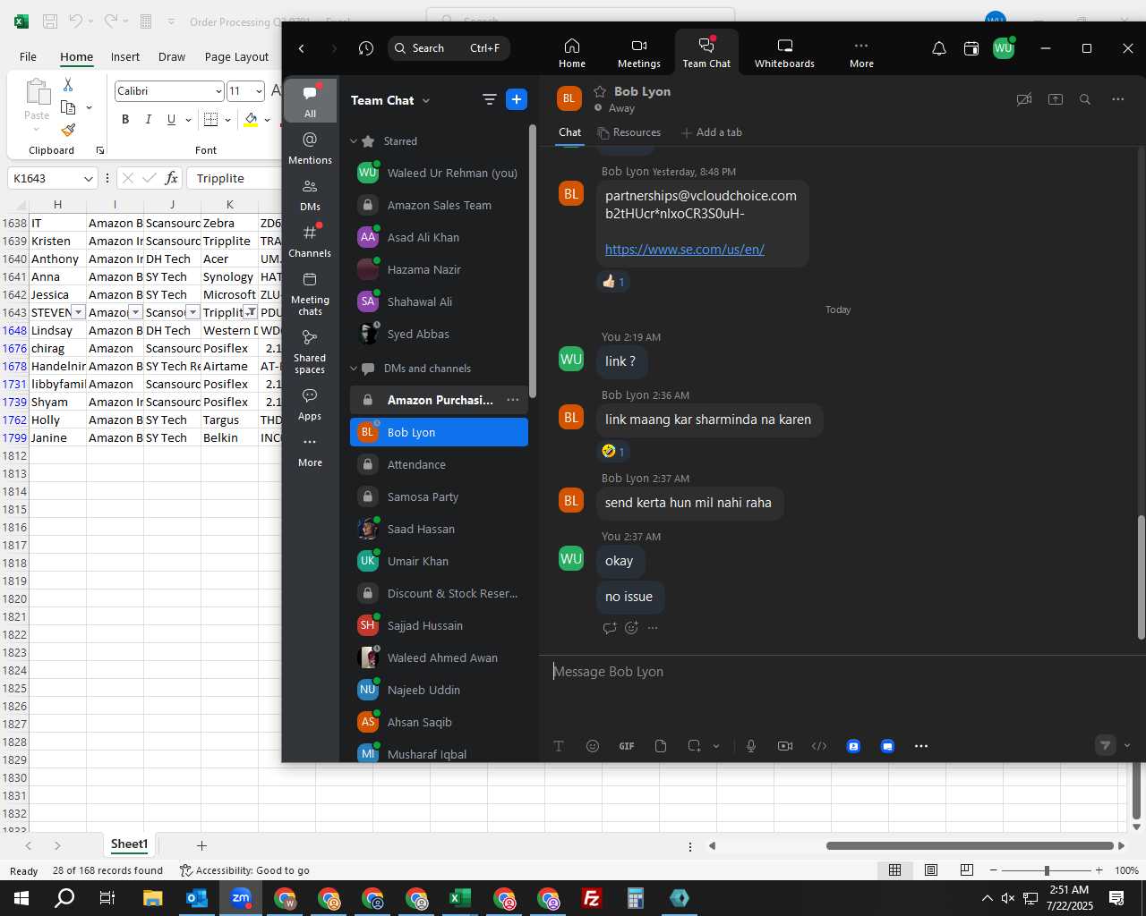This screenshot has width=1146, height=916.
Task: Open Channels in Zoom sidebar
Action: [x=310, y=242]
